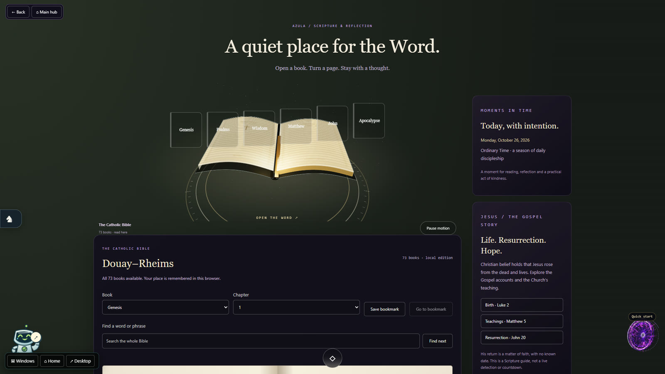Open the Book dropdown showing Genesis
Screen dimensions: 665x374
[x=165, y=308]
